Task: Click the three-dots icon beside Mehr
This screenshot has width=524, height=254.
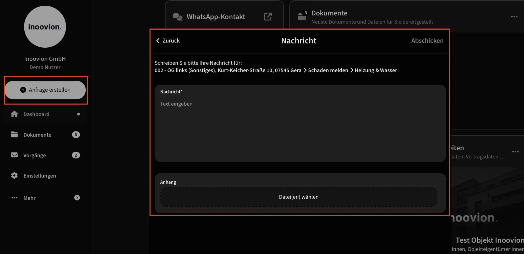Action: [x=14, y=198]
